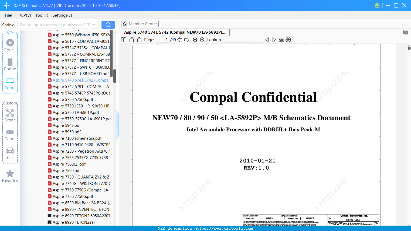Zoom out of the schematic
This screenshot has width=411, height=231.
tap(202, 40)
